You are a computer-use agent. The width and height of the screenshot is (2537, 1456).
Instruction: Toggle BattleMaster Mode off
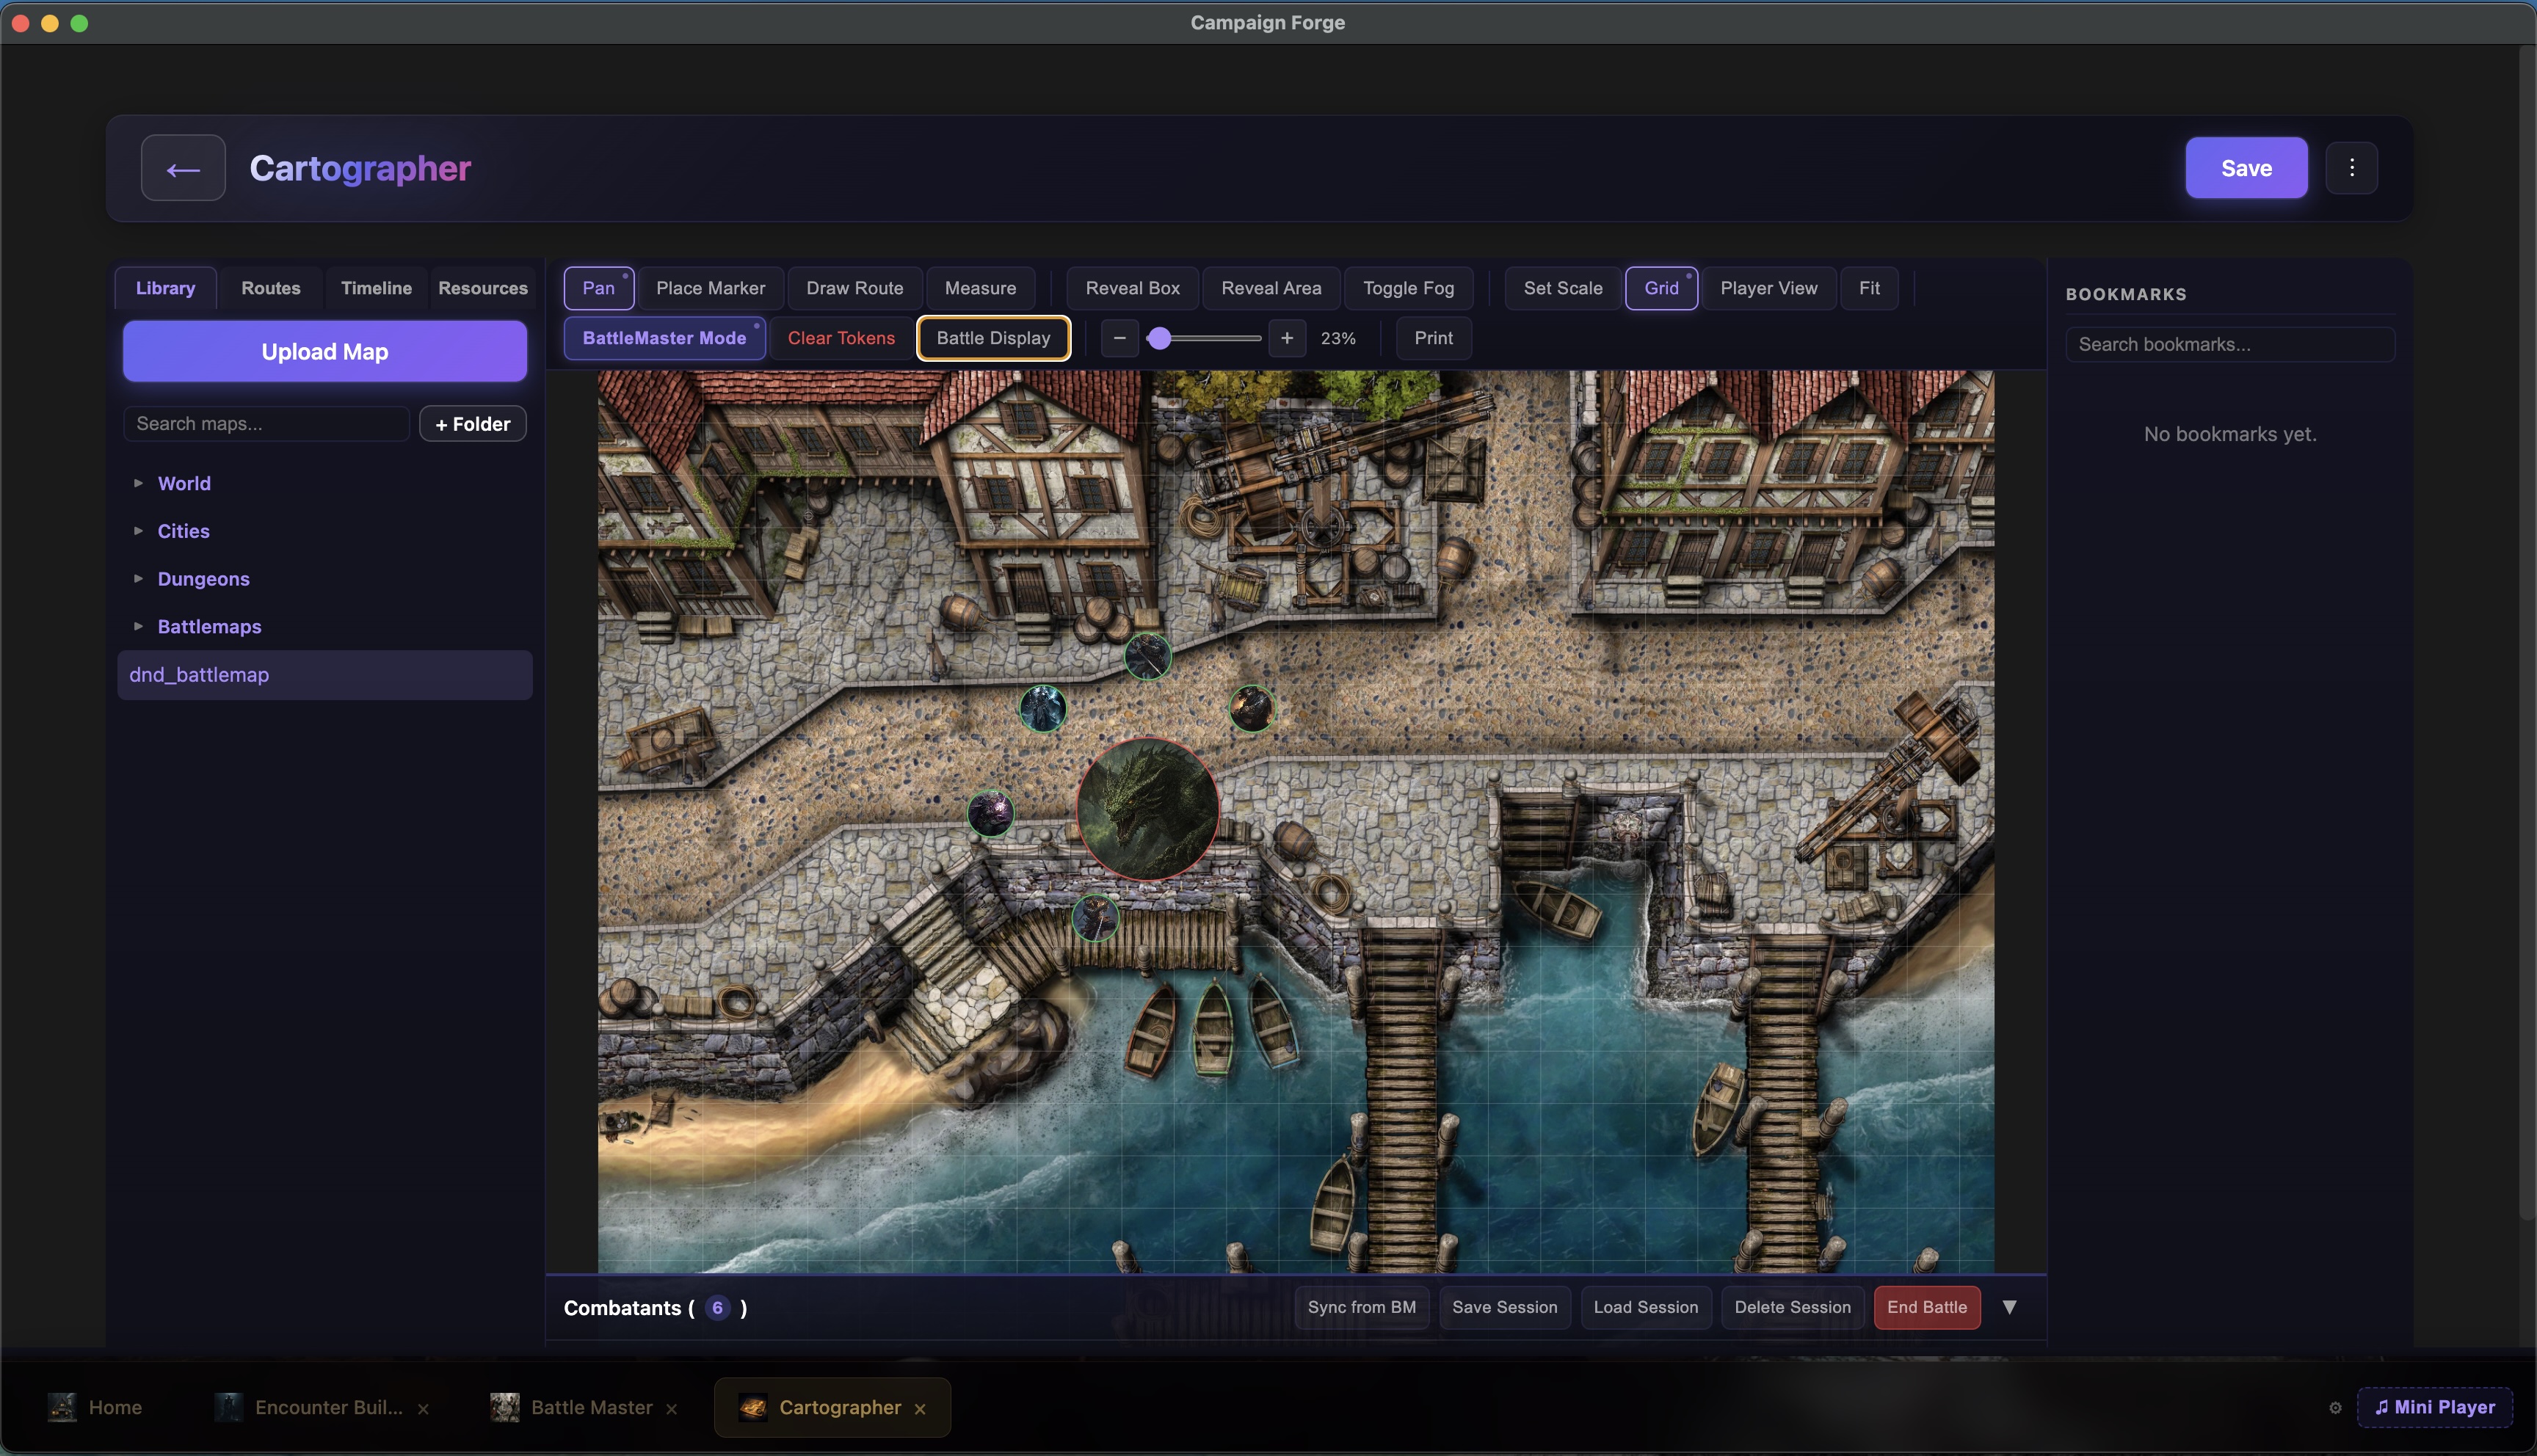664,338
